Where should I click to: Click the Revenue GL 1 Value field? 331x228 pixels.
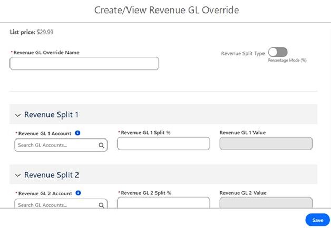[266, 144]
